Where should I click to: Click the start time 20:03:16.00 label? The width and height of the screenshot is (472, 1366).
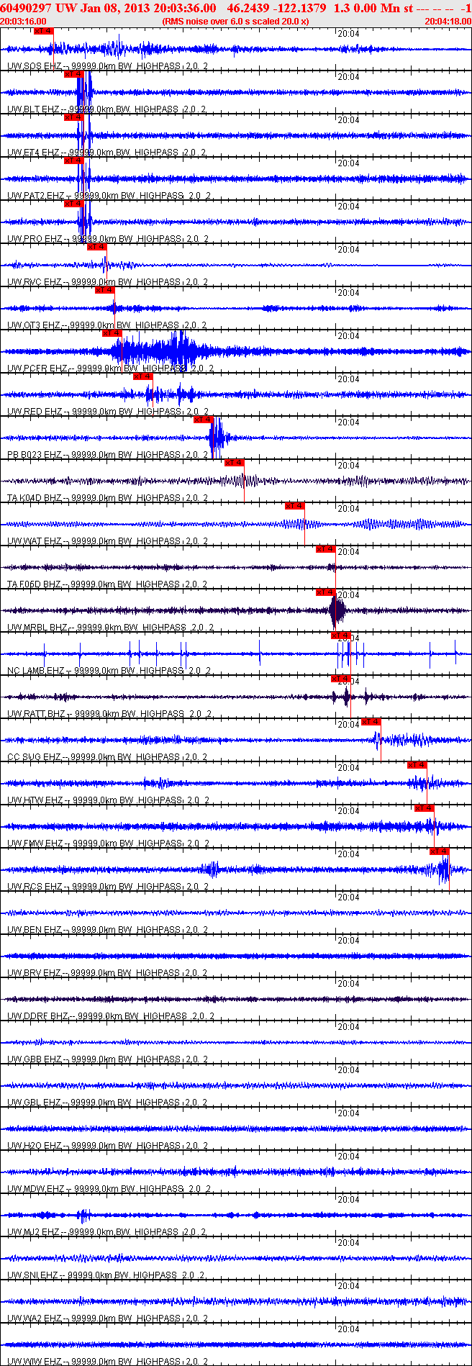pyautogui.click(x=23, y=21)
